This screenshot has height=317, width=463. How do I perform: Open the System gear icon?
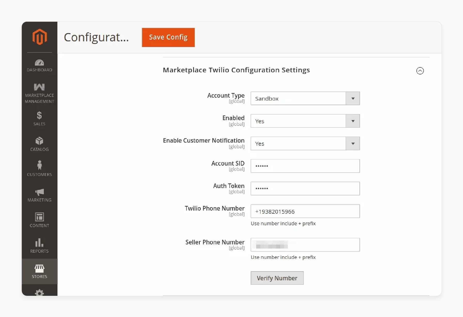pos(40,292)
